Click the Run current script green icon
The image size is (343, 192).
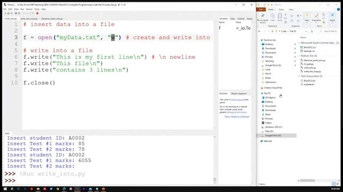[x=16, y=13]
